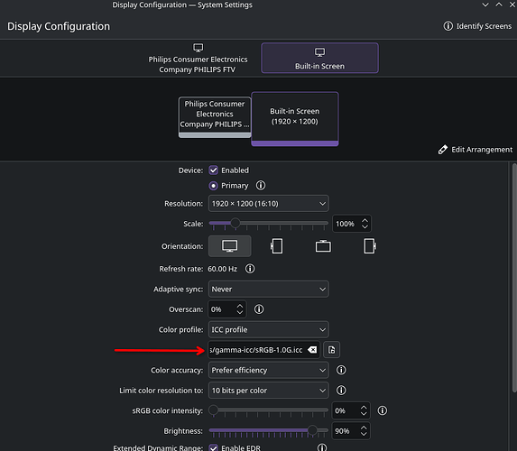Click the 60.00 Hz refresh rate text
Screen dimensions: 517x451
[222, 269]
